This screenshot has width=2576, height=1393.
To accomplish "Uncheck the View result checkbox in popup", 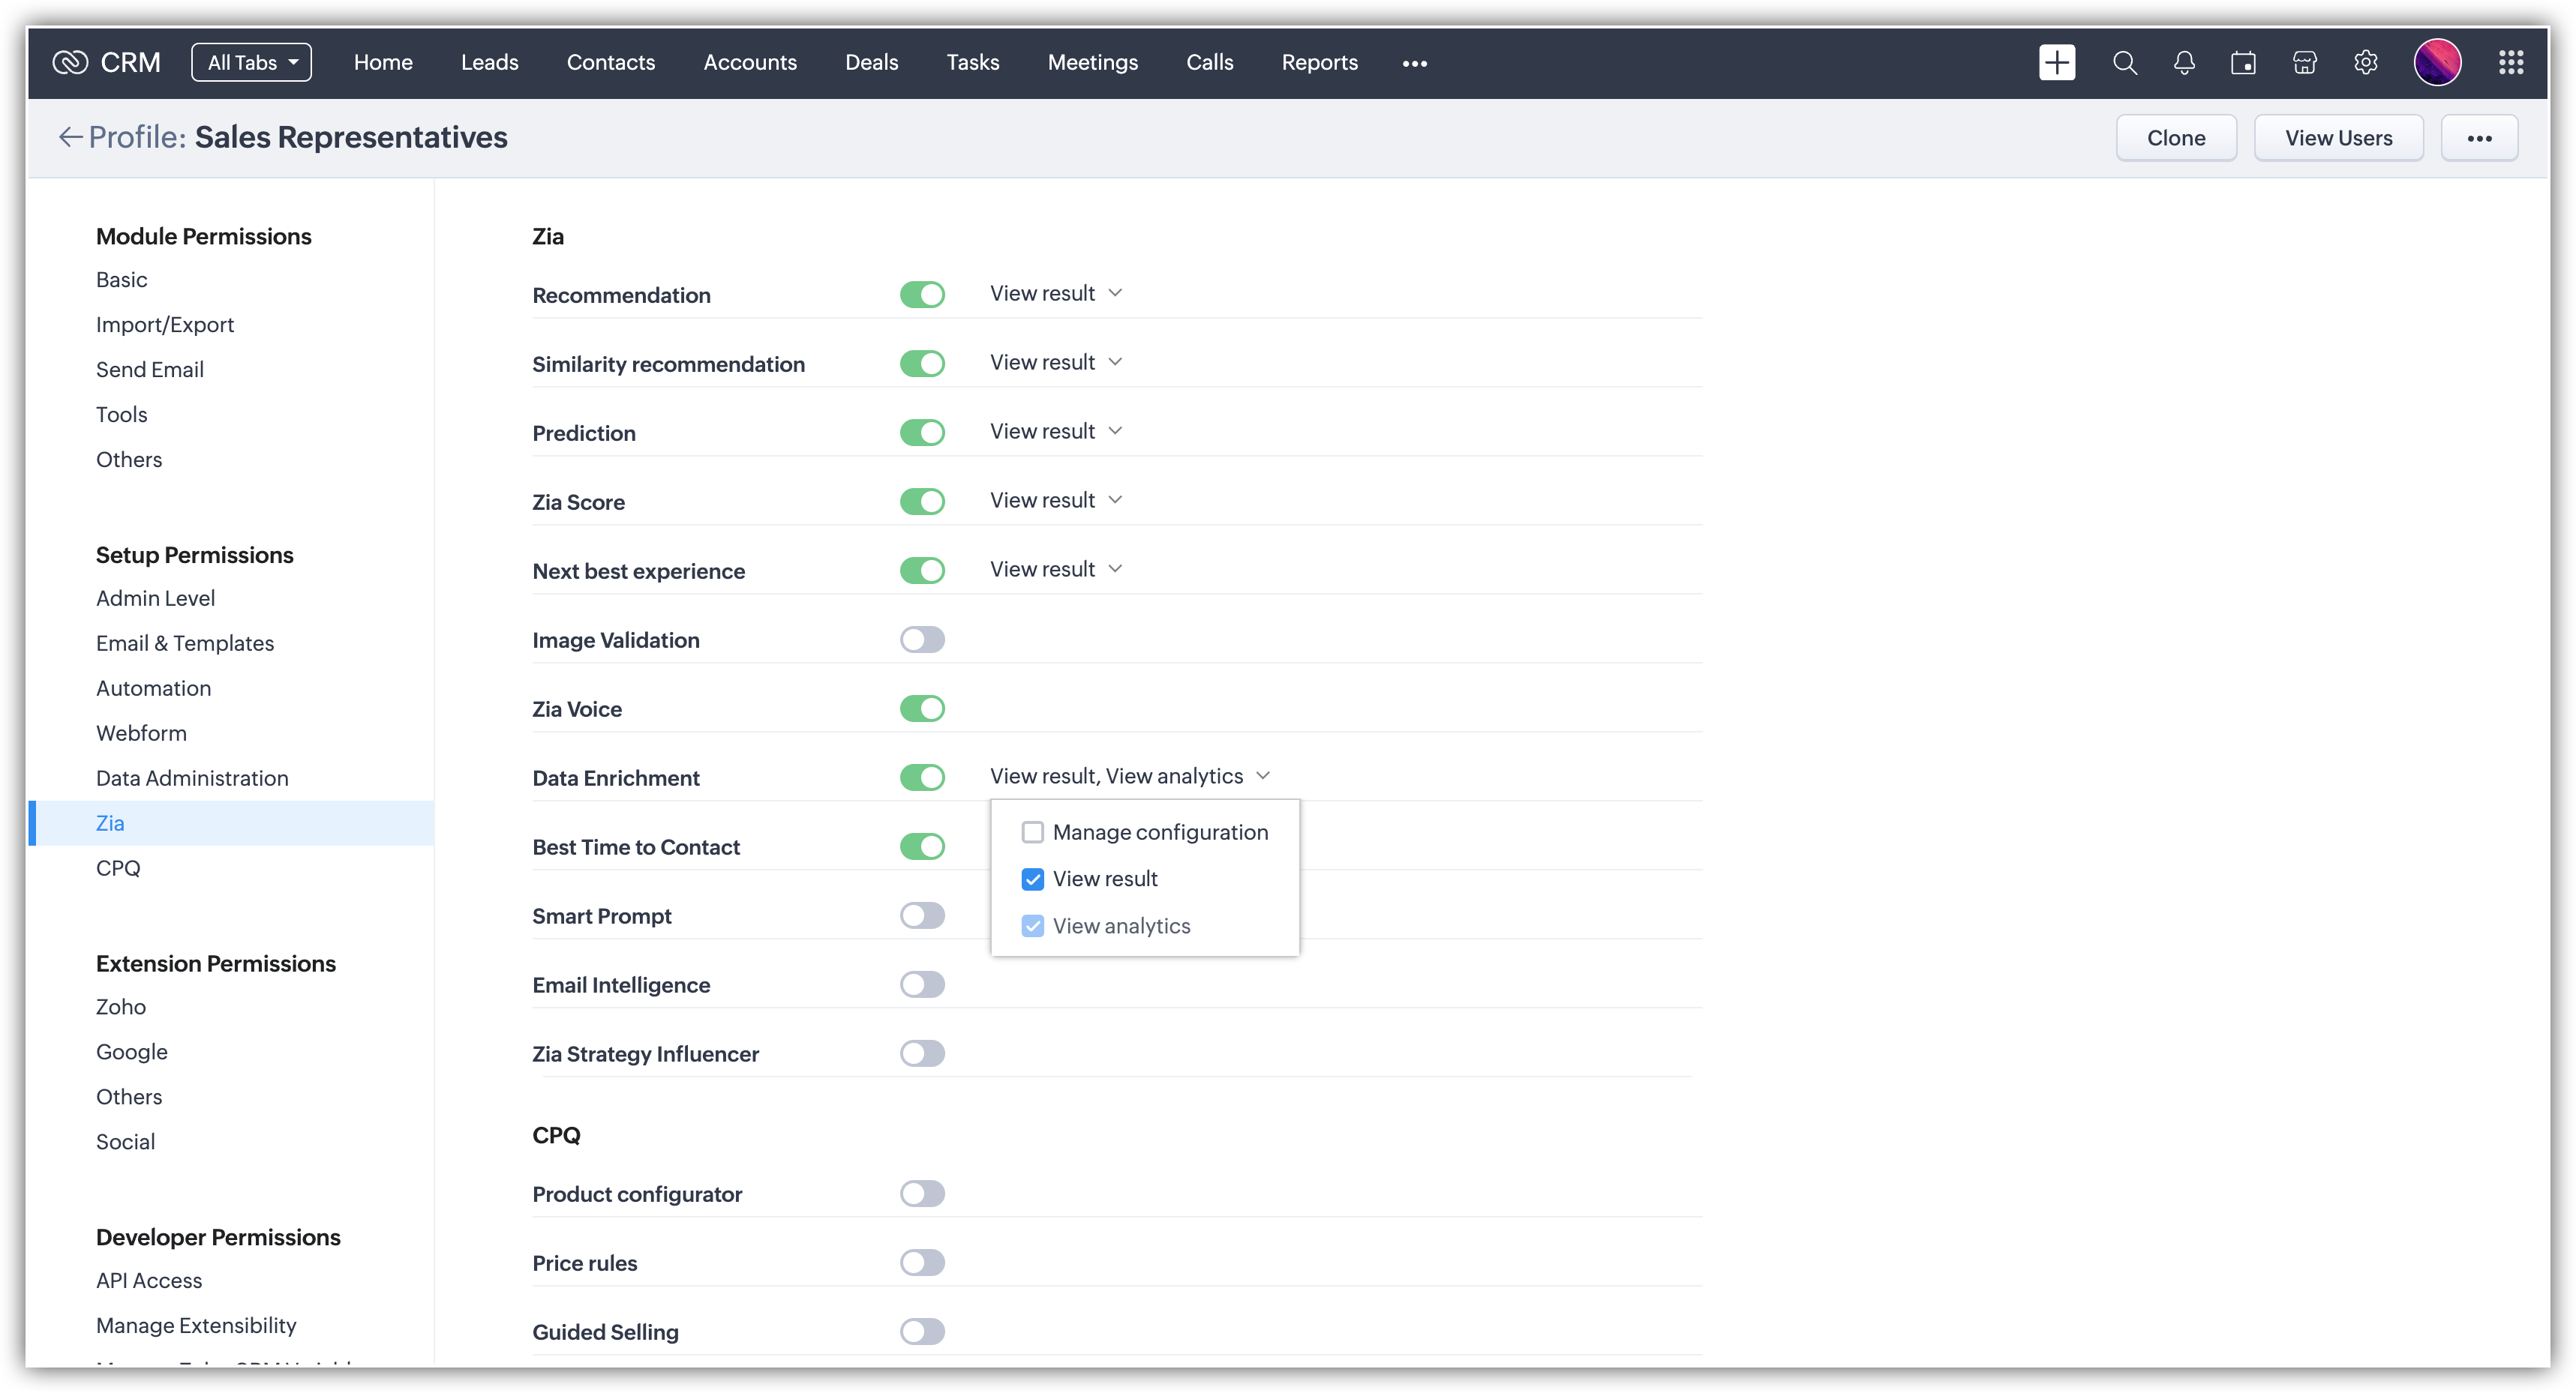I will (1032, 879).
